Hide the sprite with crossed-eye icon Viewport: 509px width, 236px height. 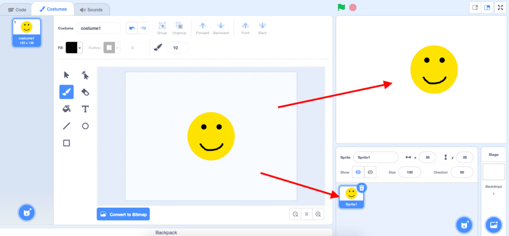pos(370,172)
